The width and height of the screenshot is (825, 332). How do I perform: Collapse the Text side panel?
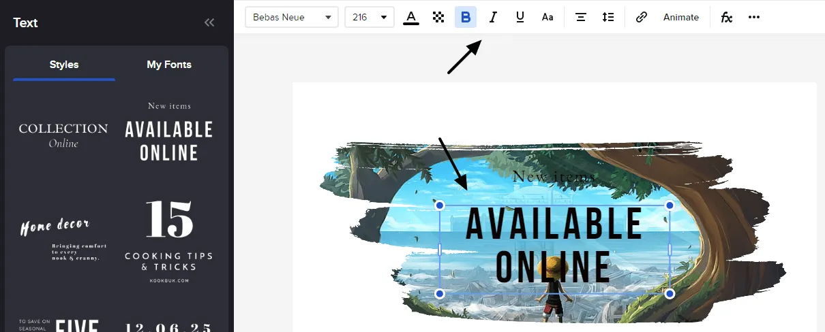(209, 22)
